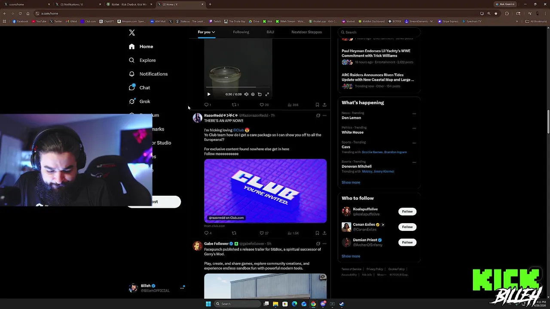Open more options on RazorRedd post
Viewport: 550px width, 309px height.
324,115
